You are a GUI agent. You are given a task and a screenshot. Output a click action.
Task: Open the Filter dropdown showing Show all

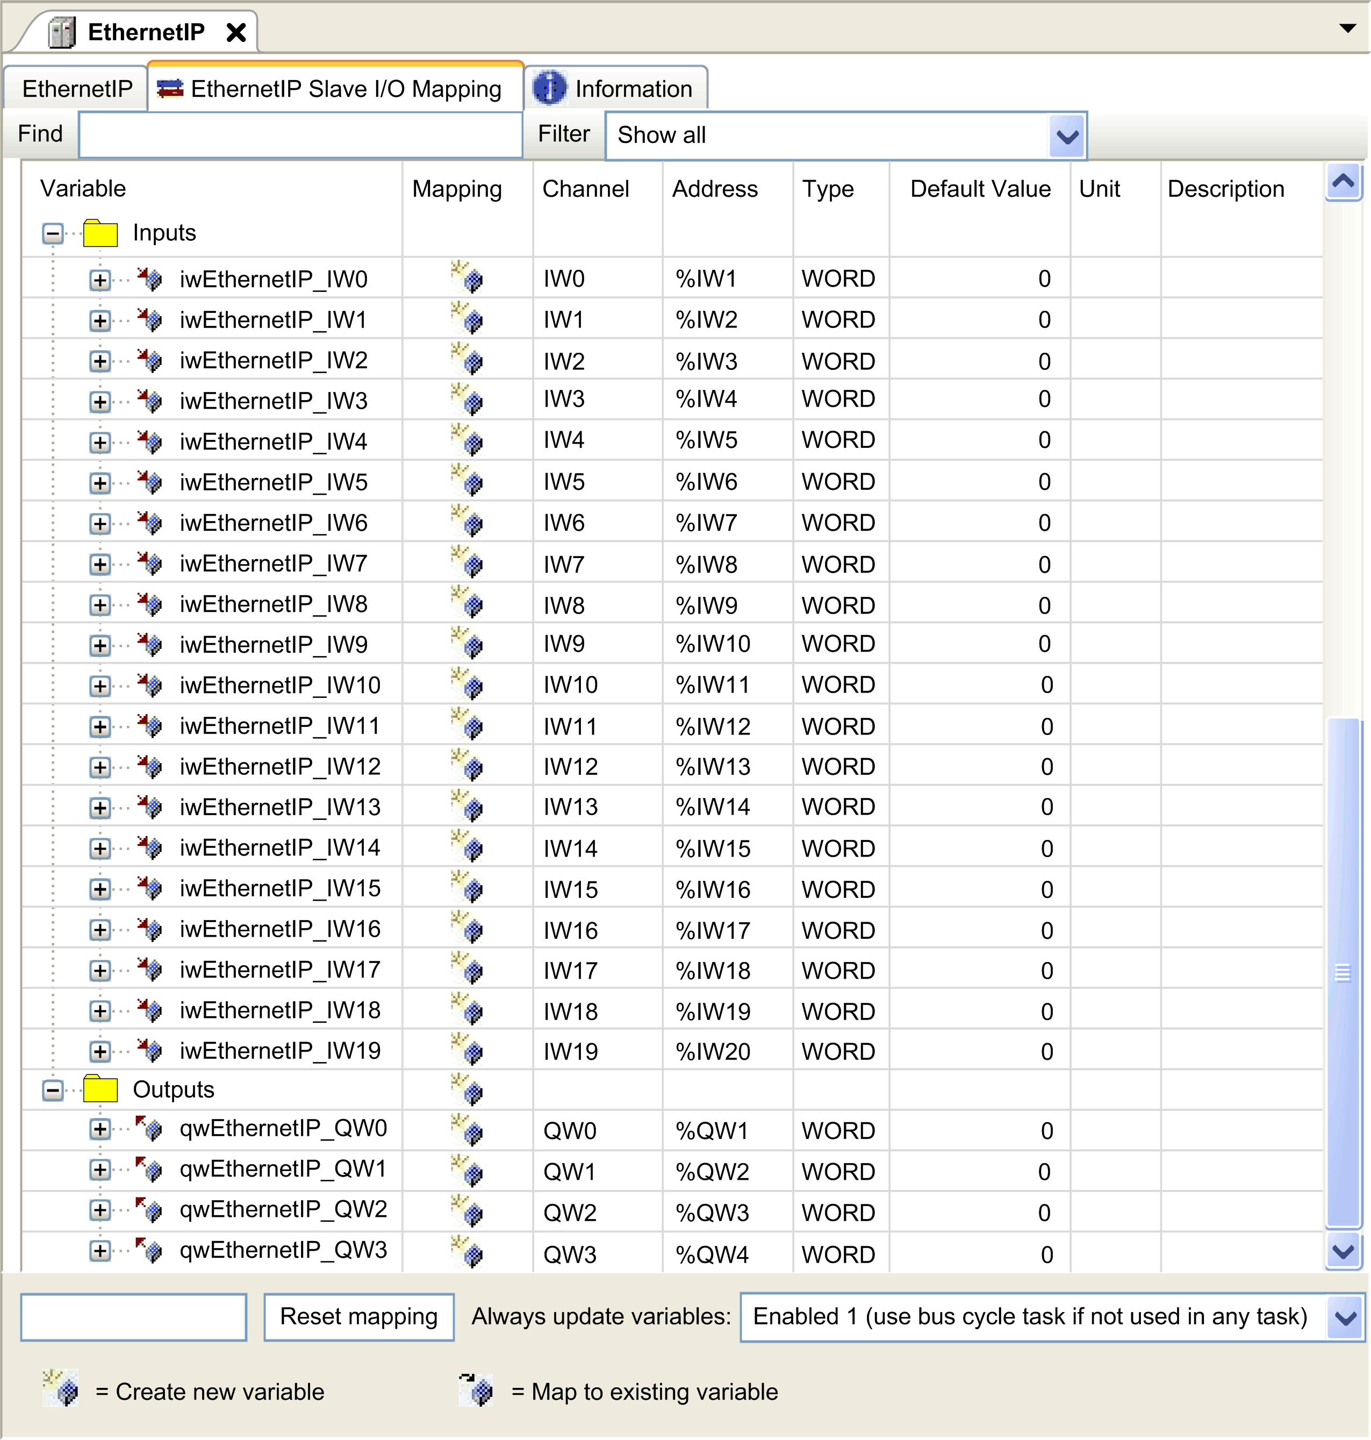pyautogui.click(x=1066, y=136)
